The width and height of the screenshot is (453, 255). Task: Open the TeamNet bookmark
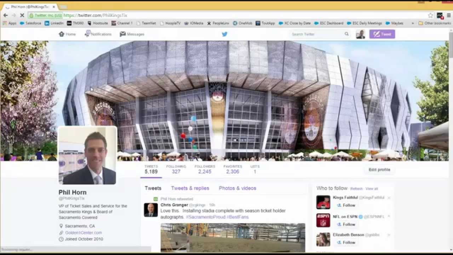[x=146, y=23]
